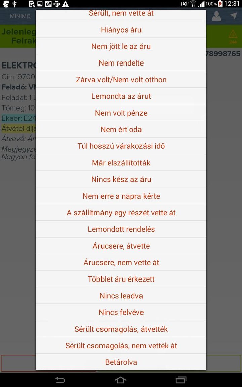This screenshot has height=387, width=242.
Task: Tap 'Nincs leadva' in the dialog
Action: pos(121,296)
